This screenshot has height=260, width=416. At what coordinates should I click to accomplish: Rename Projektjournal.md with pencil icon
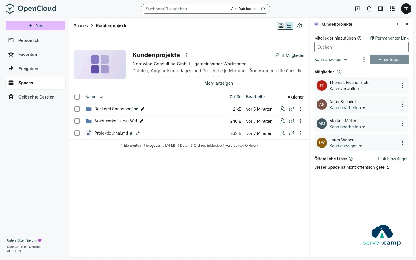[x=138, y=133]
